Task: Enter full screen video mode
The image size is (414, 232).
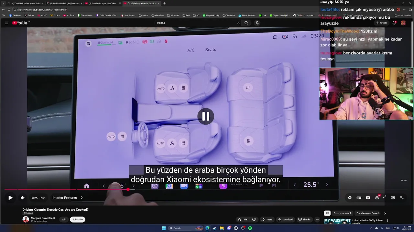Action: (x=402, y=198)
